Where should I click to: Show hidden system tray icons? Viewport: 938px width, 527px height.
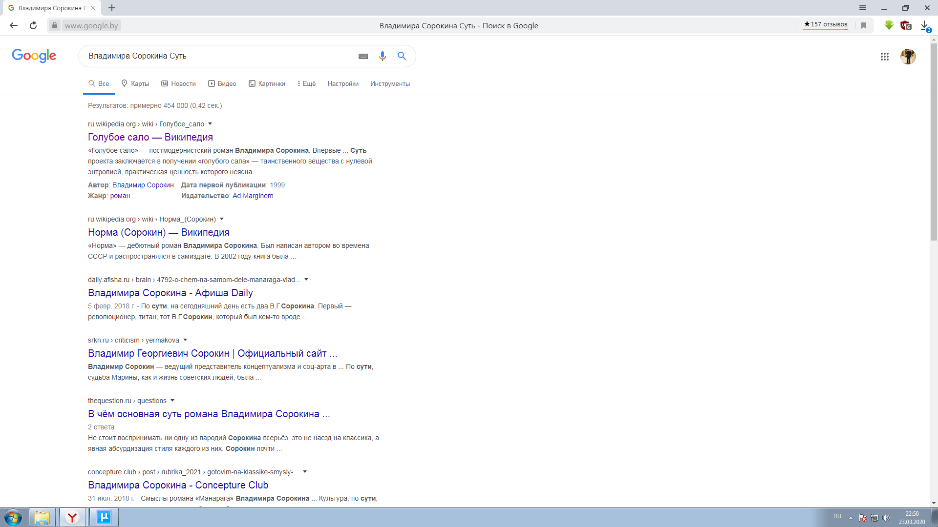(851, 517)
